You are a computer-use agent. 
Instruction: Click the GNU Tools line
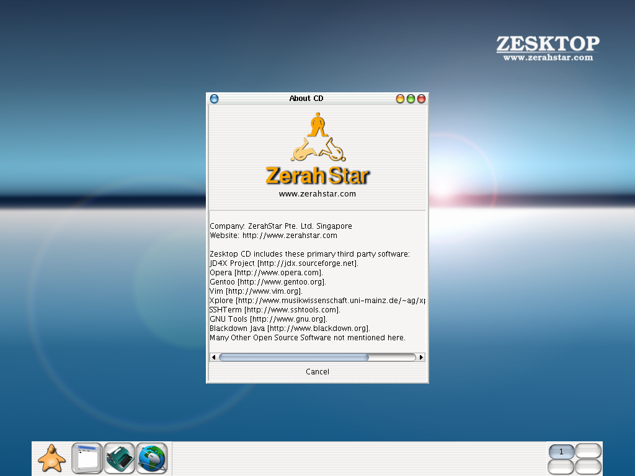pos(269,319)
